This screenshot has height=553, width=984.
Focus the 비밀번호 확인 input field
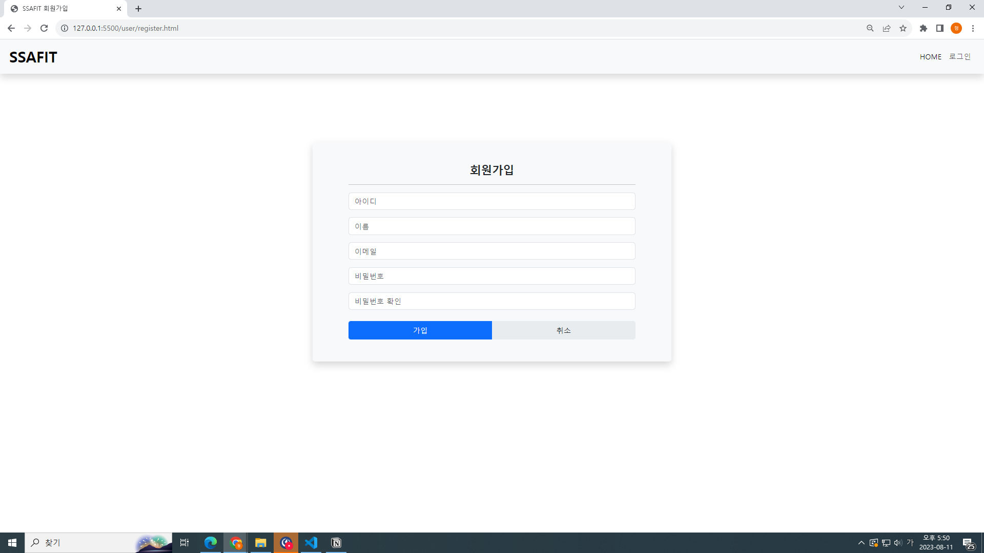point(492,301)
